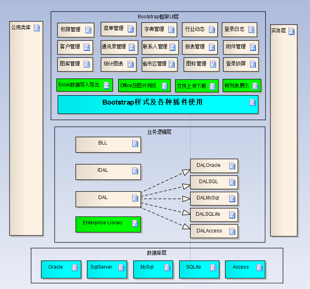Screen dimensions: 310x289
Task: Click the document icon in Access database box
Action: pos(259,268)
